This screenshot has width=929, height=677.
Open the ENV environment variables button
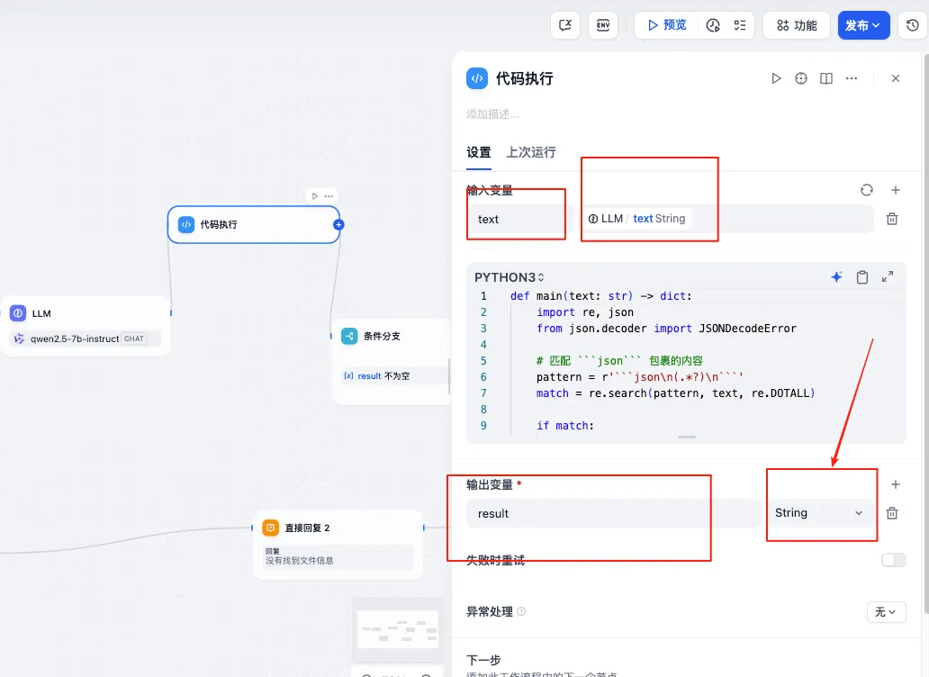coord(602,25)
